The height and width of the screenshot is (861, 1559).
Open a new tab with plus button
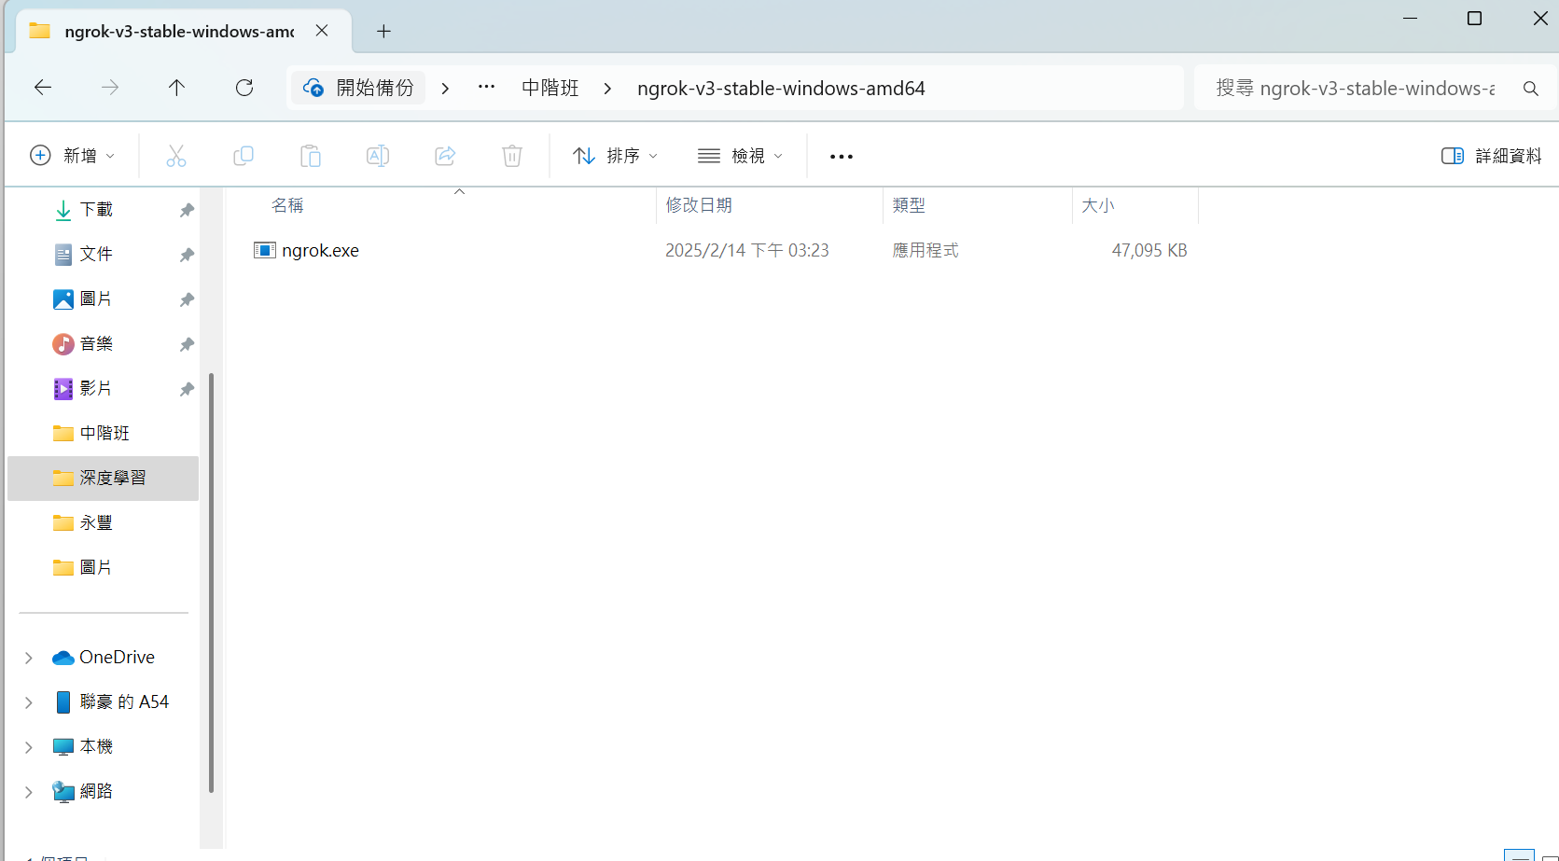(383, 32)
